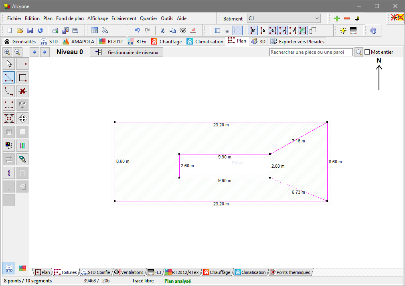Click the search pièce ou paroi field
Image resolution: width=405 pixels, height=286 pixels.
(x=311, y=52)
